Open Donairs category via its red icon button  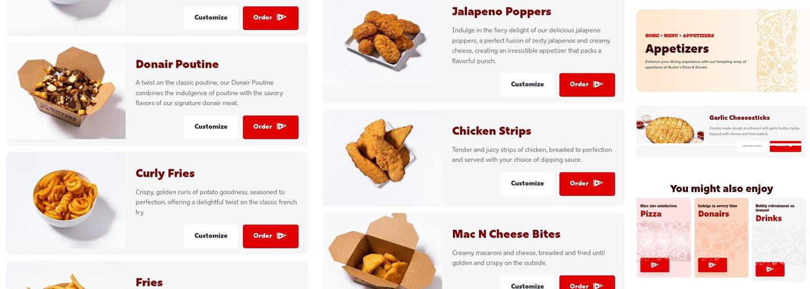[x=712, y=265]
